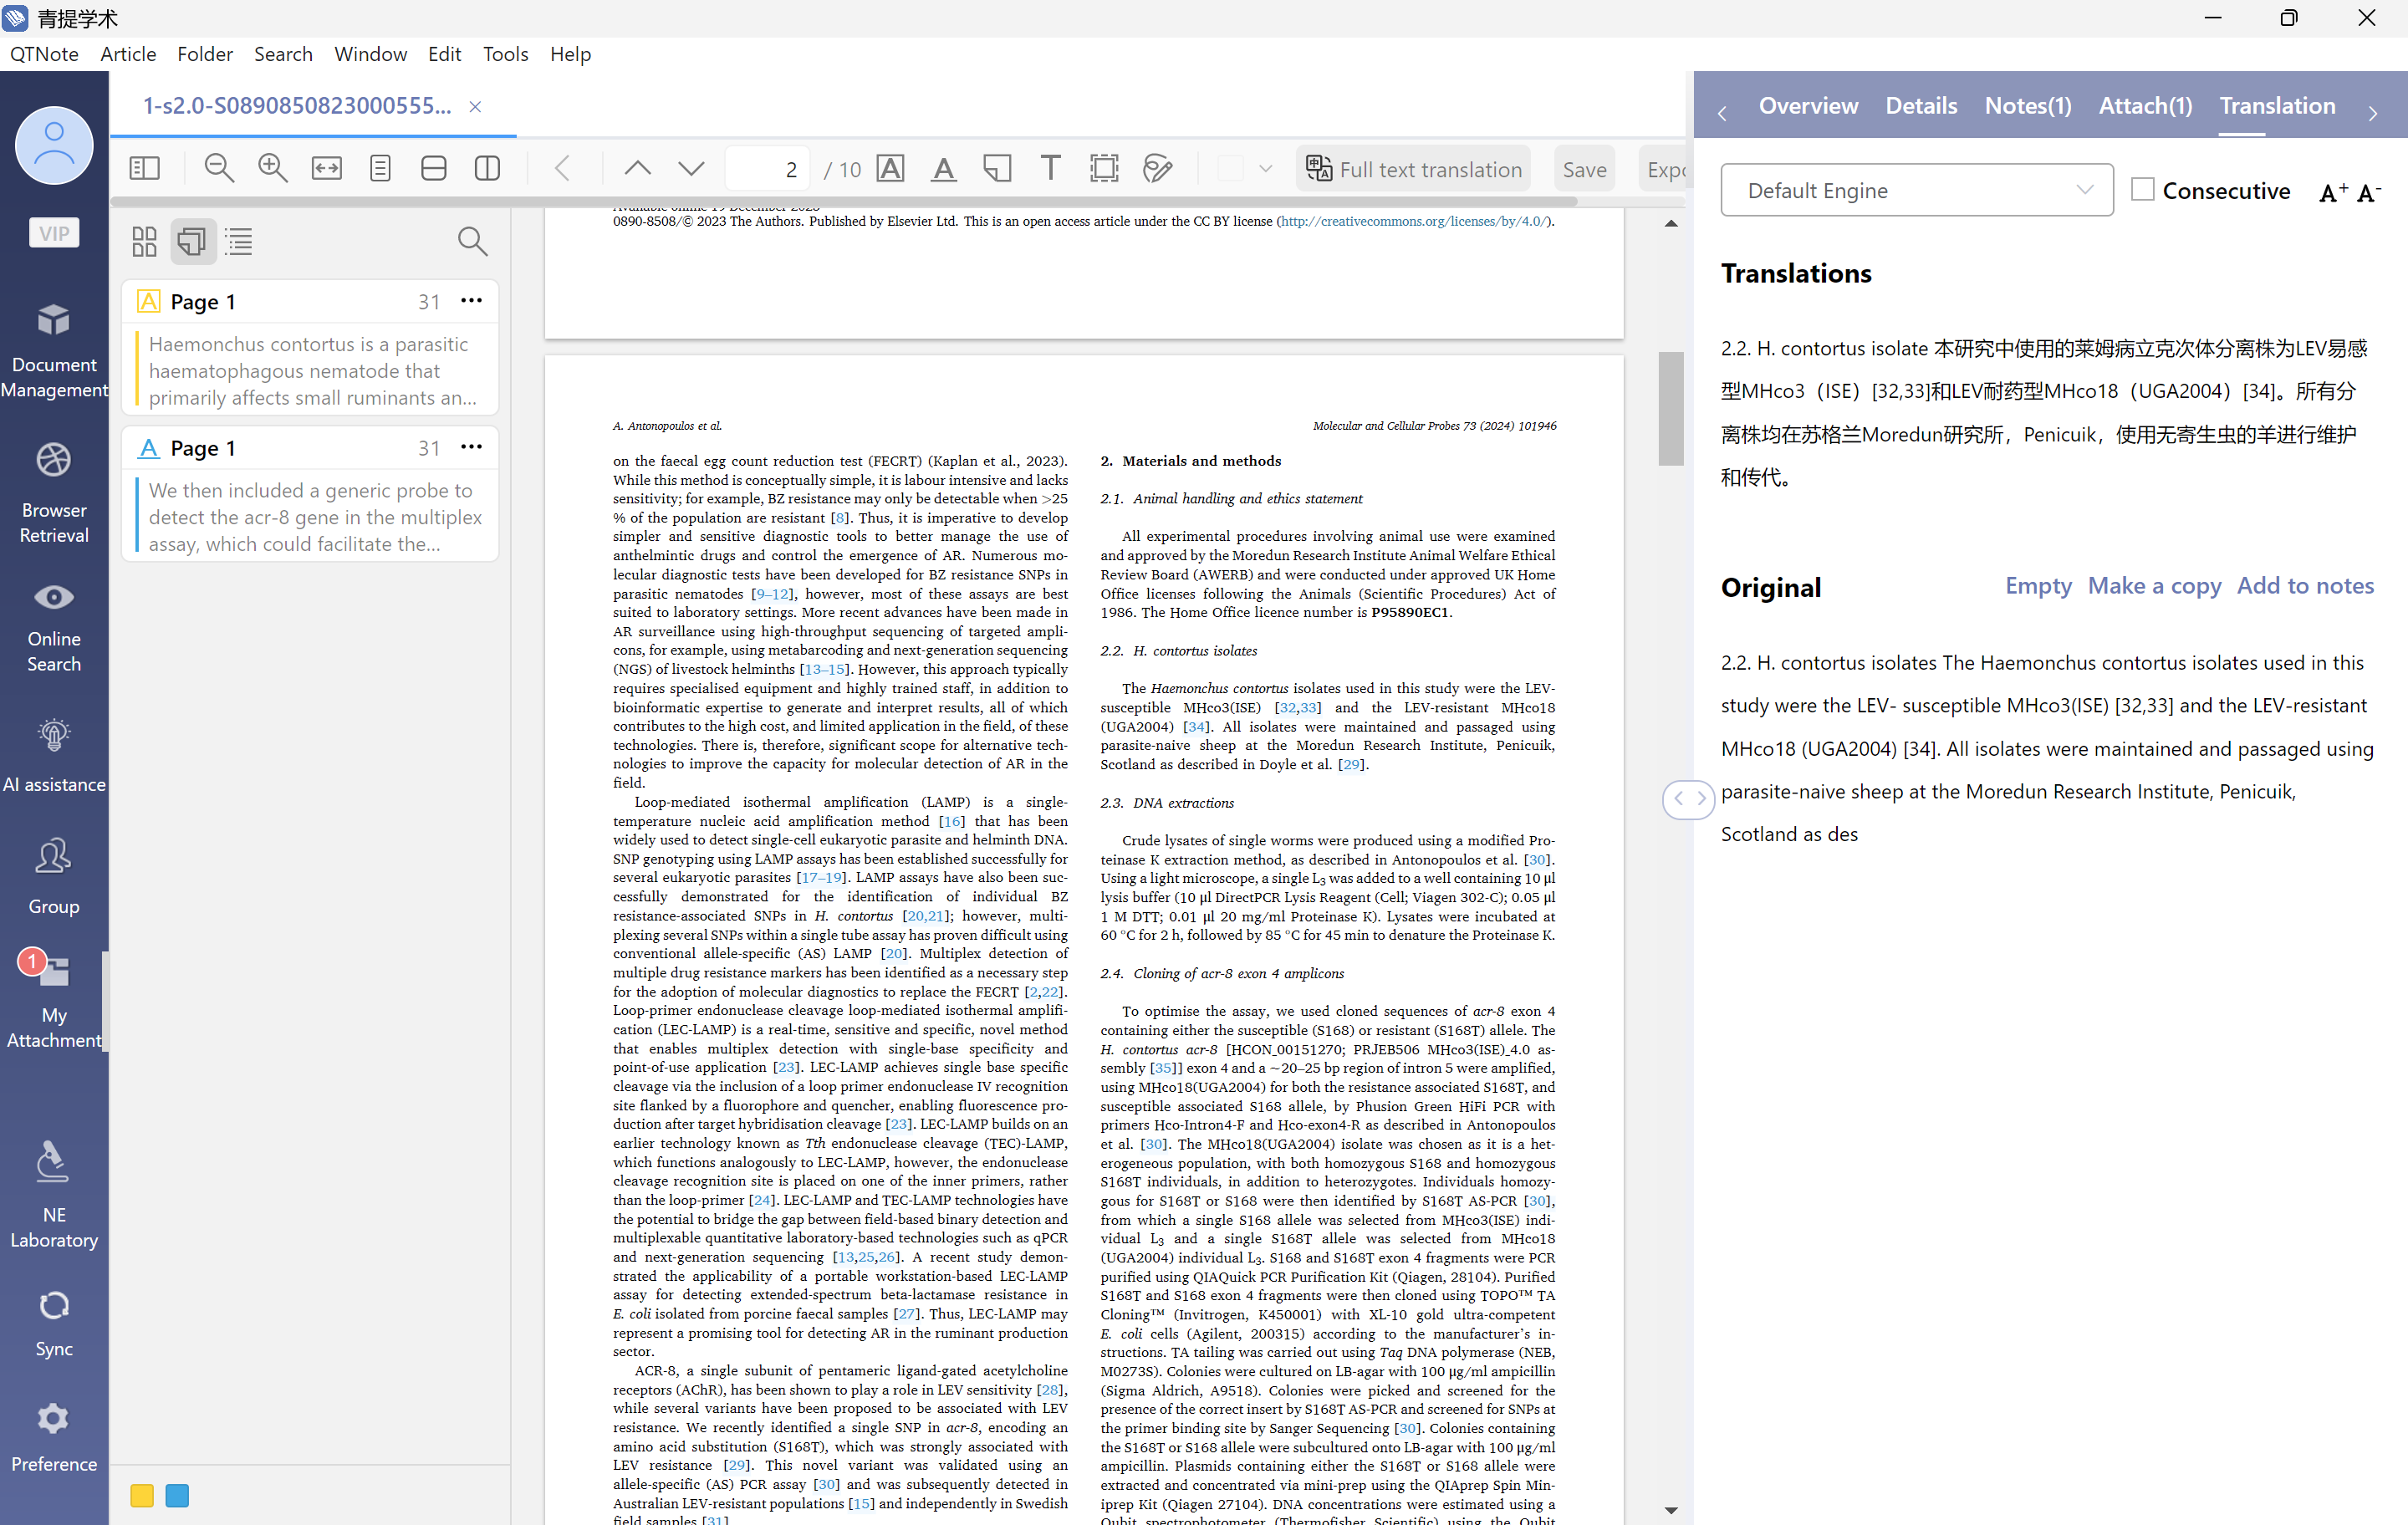Close the open PDF document tab
This screenshot has height=1525, width=2408.
tap(475, 106)
